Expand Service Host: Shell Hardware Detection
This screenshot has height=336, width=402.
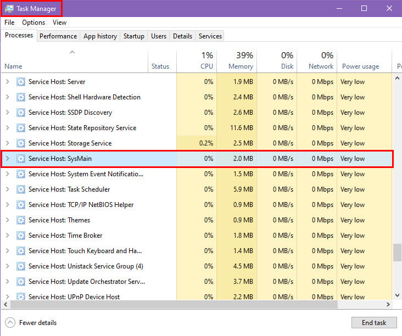click(x=8, y=97)
